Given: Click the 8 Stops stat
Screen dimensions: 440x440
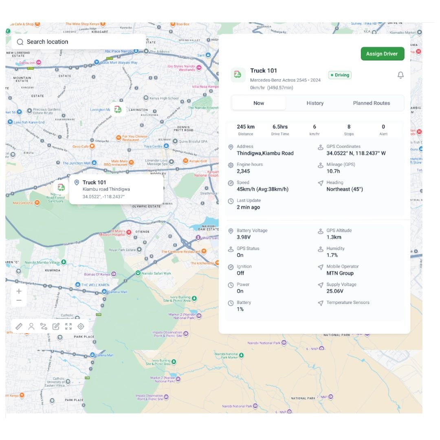Looking at the screenshot, I should coord(349,130).
